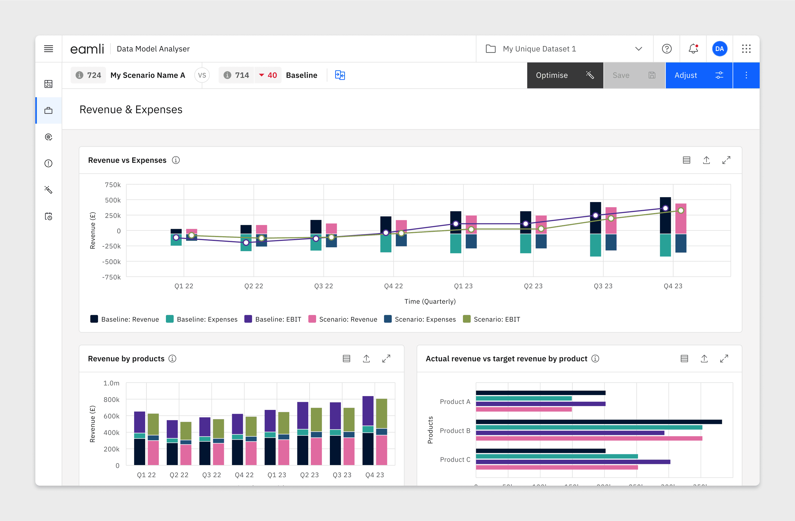Image resolution: width=795 pixels, height=521 pixels.
Task: Click the notifications bell icon
Action: pos(693,49)
